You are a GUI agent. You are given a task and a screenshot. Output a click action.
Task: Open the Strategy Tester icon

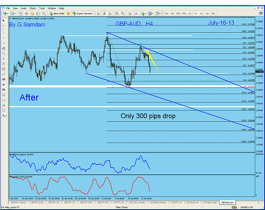(x=44, y=14)
